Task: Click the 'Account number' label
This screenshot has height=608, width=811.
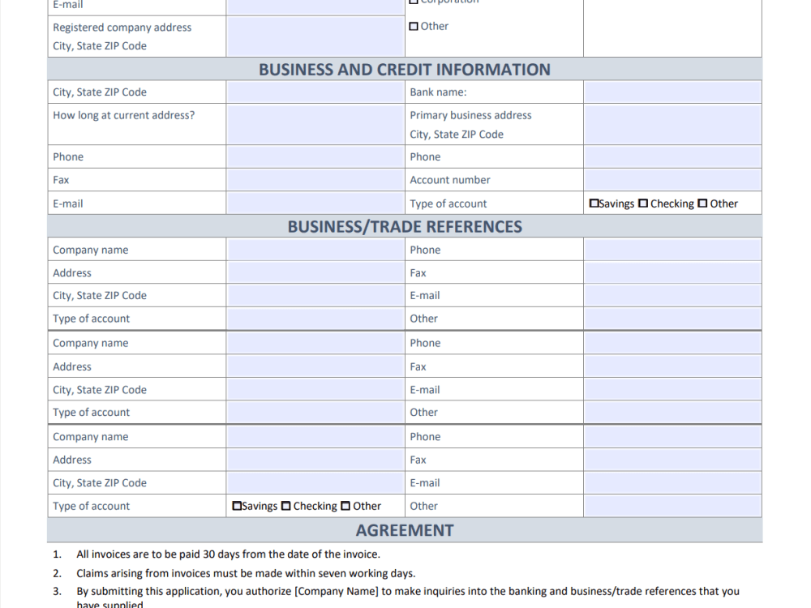Action: tap(450, 180)
